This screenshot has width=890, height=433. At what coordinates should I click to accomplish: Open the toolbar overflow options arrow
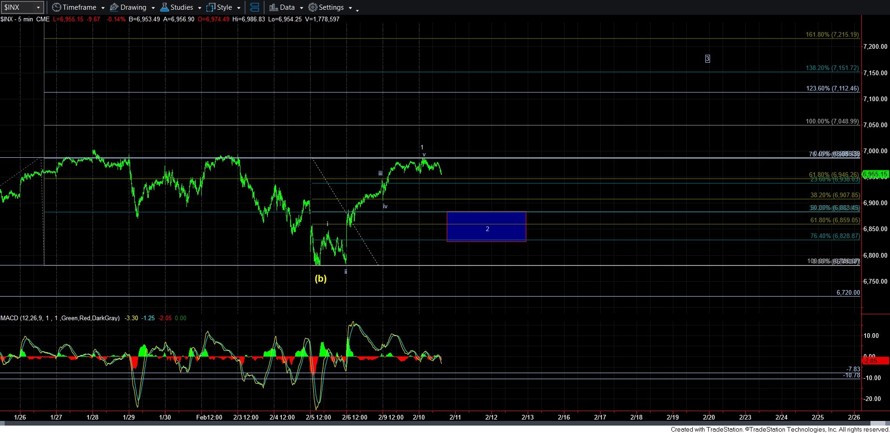(x=357, y=9)
